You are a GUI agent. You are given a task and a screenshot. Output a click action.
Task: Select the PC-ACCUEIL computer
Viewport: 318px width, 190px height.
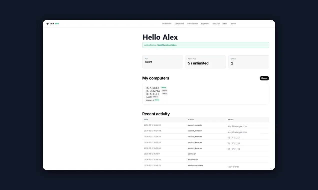(x=153, y=94)
